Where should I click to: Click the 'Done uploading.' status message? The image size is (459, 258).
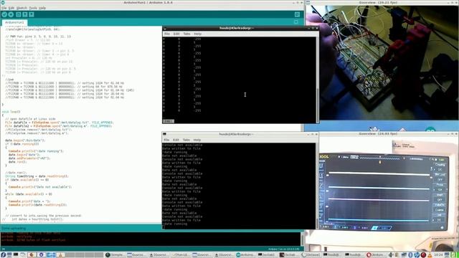coord(14,228)
